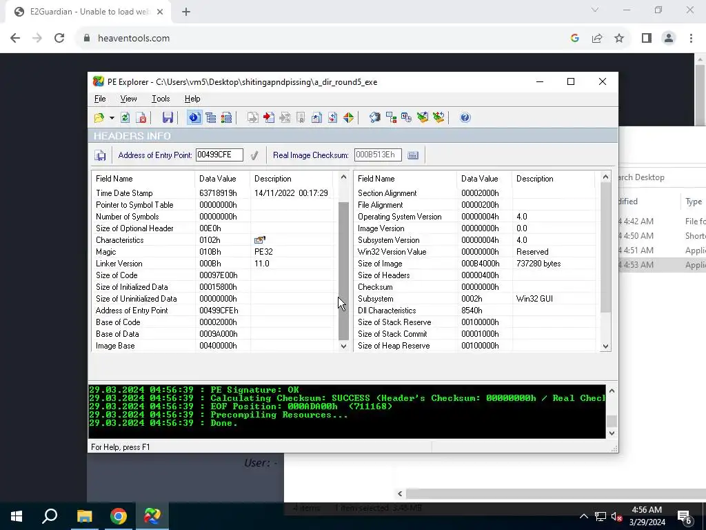
Task: Reload the heaventools.com page in Chrome
Action: 59,39
